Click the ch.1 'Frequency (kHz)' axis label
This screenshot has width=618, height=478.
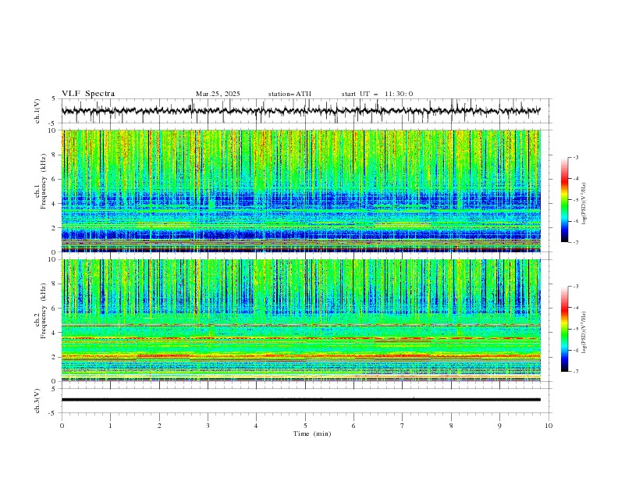click(x=43, y=182)
